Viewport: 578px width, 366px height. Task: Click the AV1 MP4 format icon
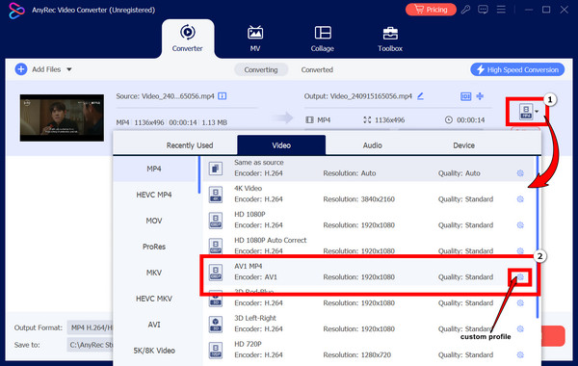coord(216,273)
